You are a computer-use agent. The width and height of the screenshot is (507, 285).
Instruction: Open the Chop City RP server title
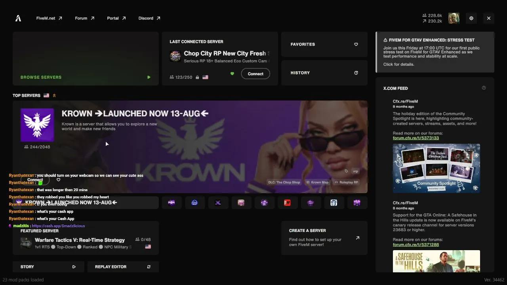[227, 53]
